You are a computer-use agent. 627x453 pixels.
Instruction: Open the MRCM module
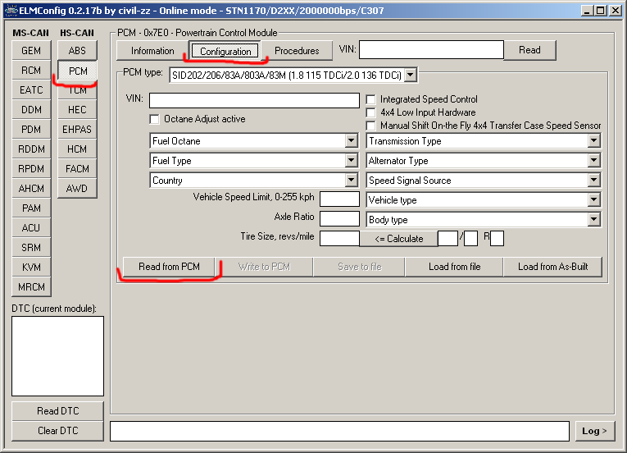32,286
